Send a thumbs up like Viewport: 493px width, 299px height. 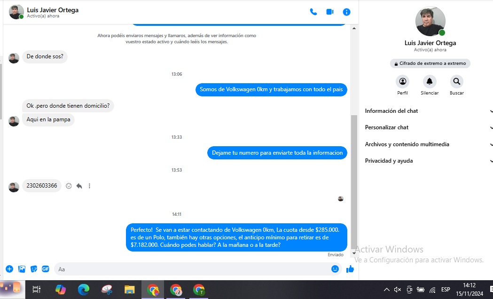click(x=350, y=269)
